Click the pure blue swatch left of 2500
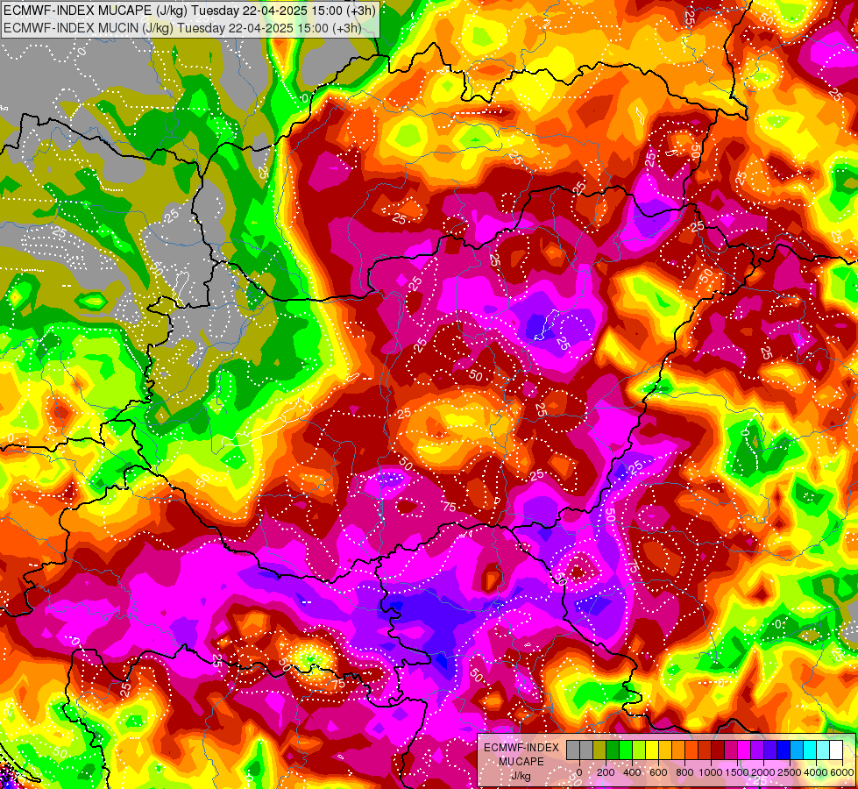The width and height of the screenshot is (858, 789). point(783,750)
